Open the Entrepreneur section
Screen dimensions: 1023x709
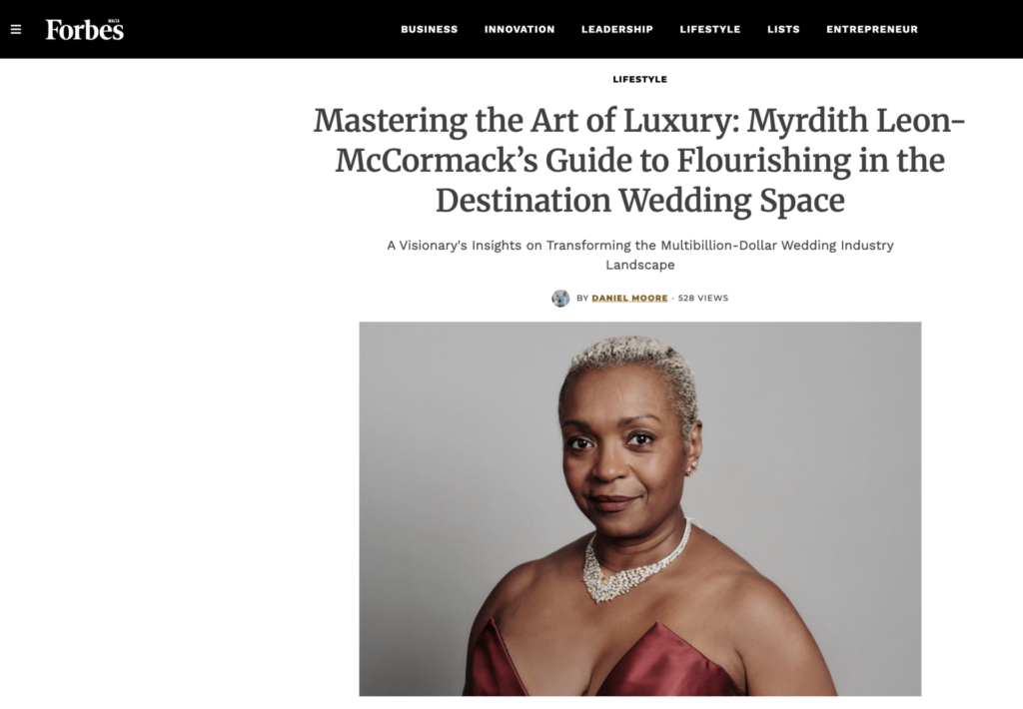tap(871, 29)
